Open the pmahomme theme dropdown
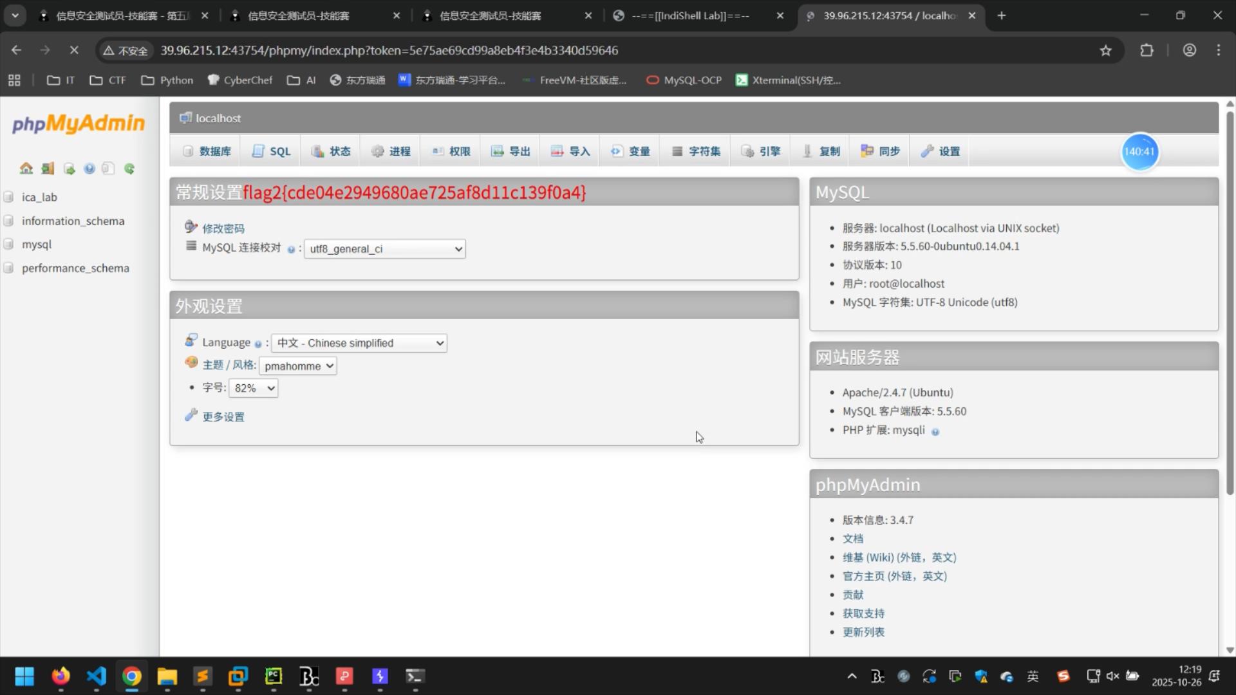Screen dimensions: 1236x695 tap(297, 366)
